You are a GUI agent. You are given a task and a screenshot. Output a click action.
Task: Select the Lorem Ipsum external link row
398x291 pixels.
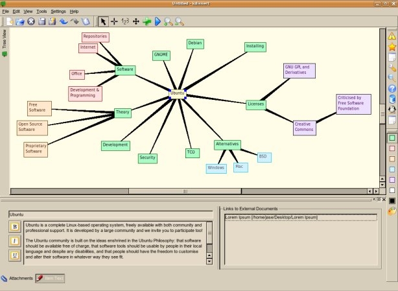point(301,217)
